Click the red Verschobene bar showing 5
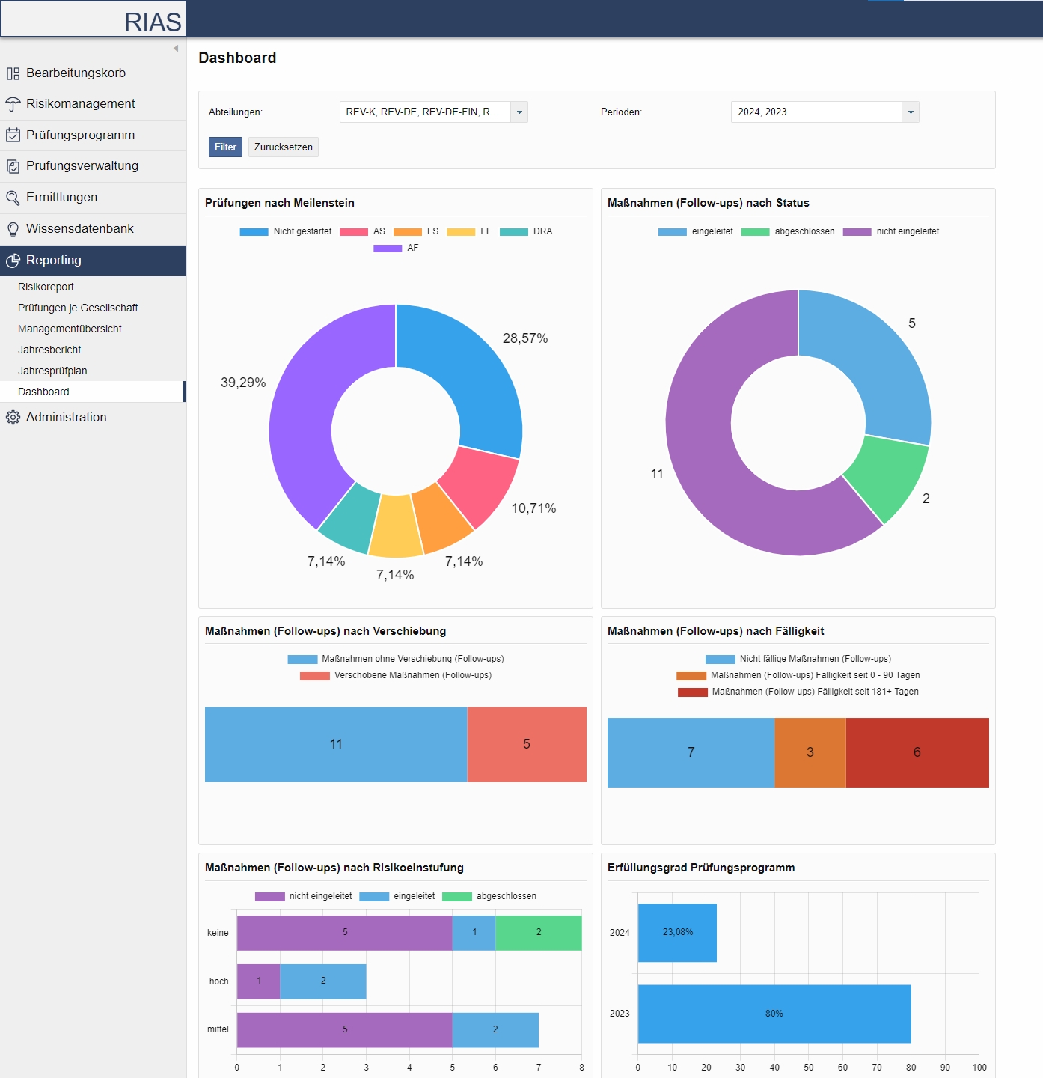 point(527,745)
